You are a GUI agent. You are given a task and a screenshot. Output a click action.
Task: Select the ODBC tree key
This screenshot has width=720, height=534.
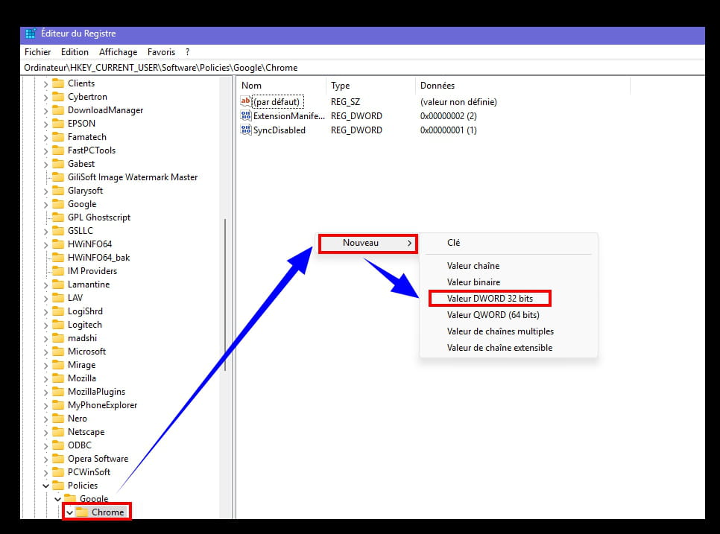pos(80,445)
